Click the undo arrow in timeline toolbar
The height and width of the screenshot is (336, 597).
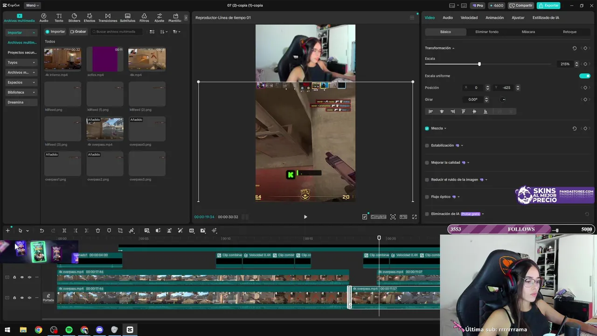tap(42, 231)
